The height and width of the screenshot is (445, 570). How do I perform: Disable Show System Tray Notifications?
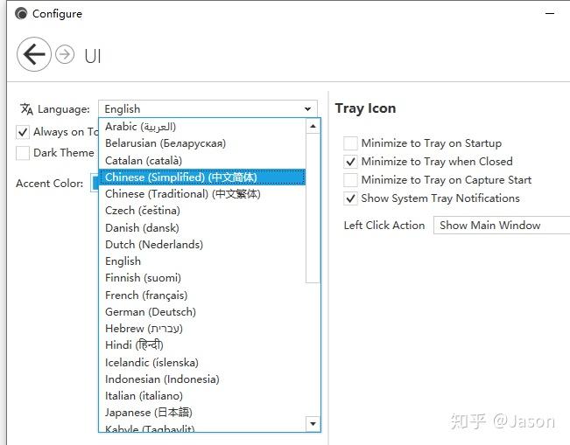coord(350,198)
